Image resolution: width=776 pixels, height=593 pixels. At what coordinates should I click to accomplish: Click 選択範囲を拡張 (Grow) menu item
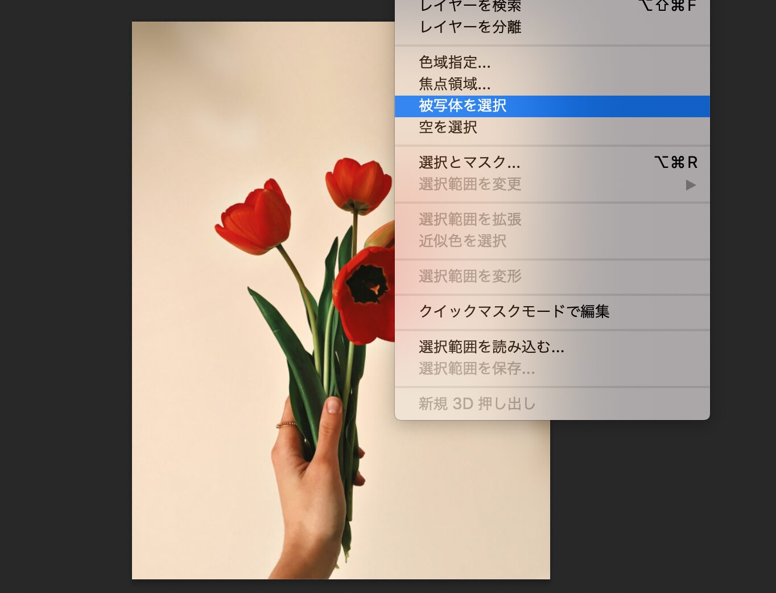(470, 220)
